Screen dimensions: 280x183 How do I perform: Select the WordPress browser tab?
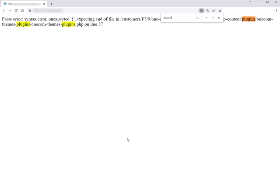(24, 4)
